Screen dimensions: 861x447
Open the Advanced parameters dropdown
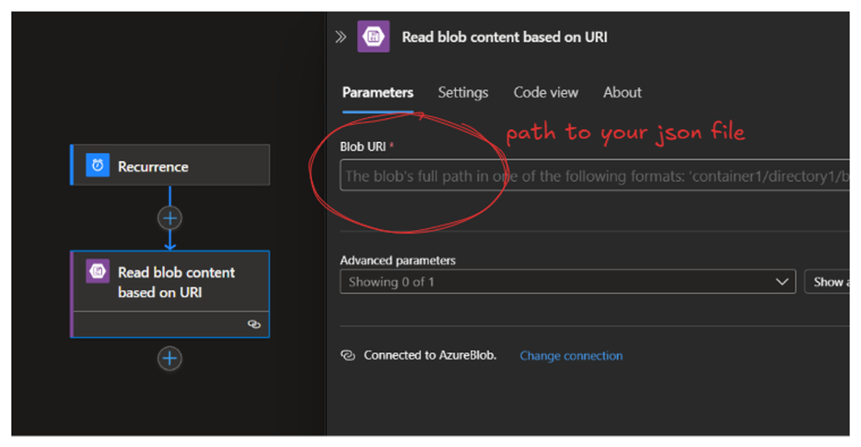click(568, 282)
